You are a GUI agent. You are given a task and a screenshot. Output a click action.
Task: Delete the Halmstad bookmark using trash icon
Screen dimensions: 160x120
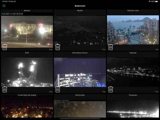pyautogui.click(x=111, y=89)
